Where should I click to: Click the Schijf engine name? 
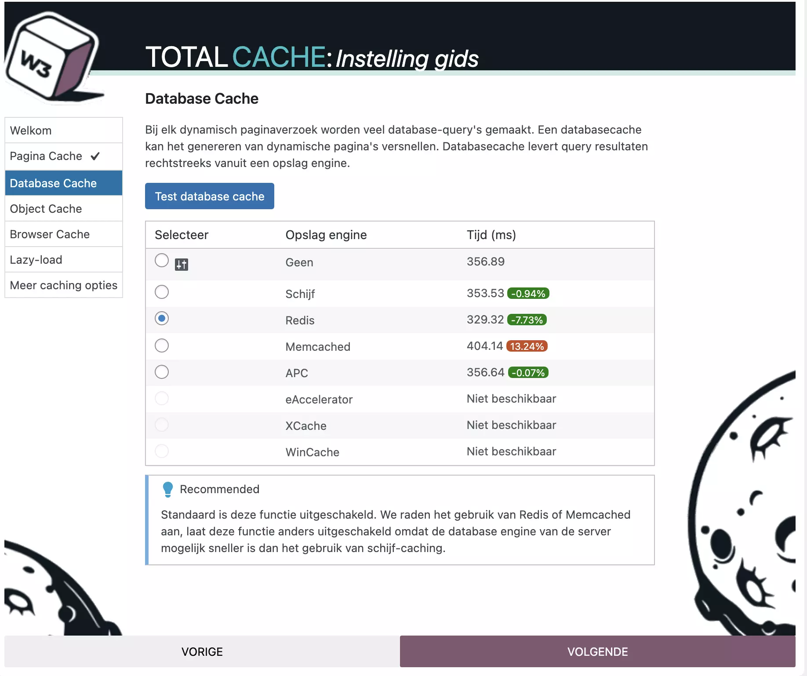coord(300,294)
